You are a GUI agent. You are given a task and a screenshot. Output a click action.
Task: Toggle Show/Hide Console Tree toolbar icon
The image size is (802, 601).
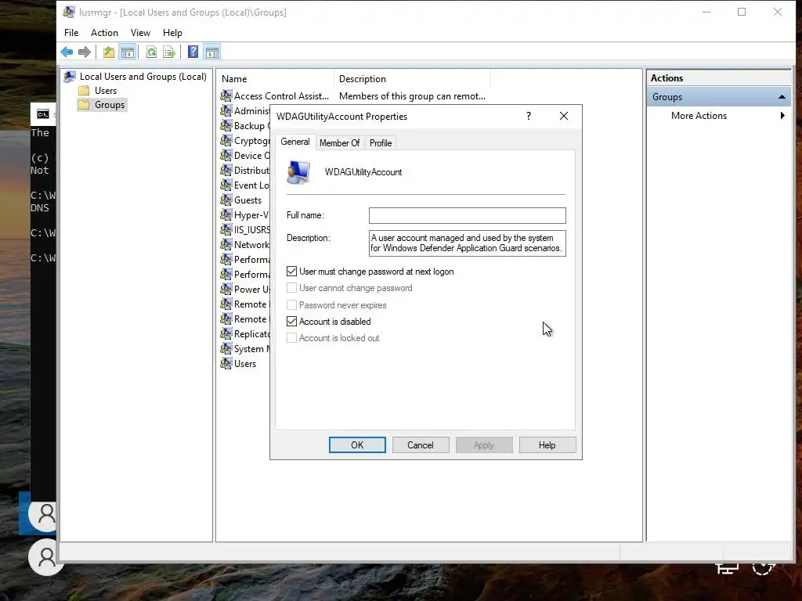coord(127,52)
